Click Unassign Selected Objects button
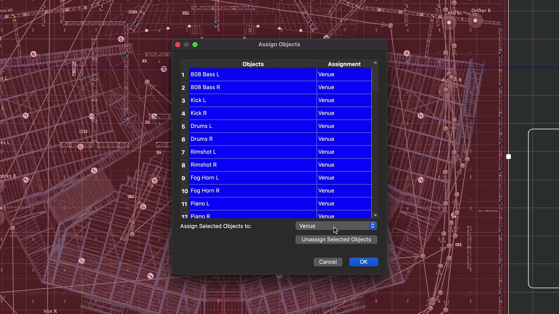 coord(336,240)
